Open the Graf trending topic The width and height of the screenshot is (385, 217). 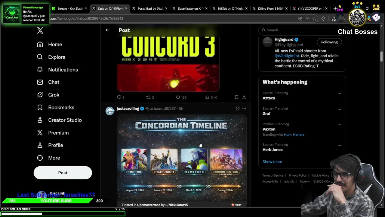(x=266, y=113)
